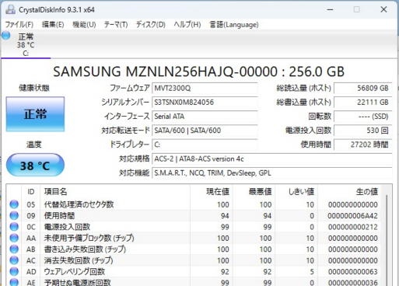This screenshot has height=286, width=399.
Task: Click the serial number field S3TSNX0M824056
Action: tap(205, 103)
